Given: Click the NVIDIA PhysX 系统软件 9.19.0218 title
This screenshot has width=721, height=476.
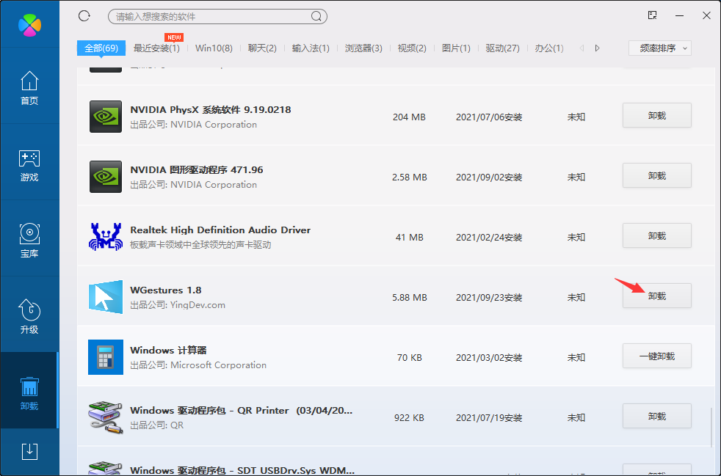Looking at the screenshot, I should point(211,110).
